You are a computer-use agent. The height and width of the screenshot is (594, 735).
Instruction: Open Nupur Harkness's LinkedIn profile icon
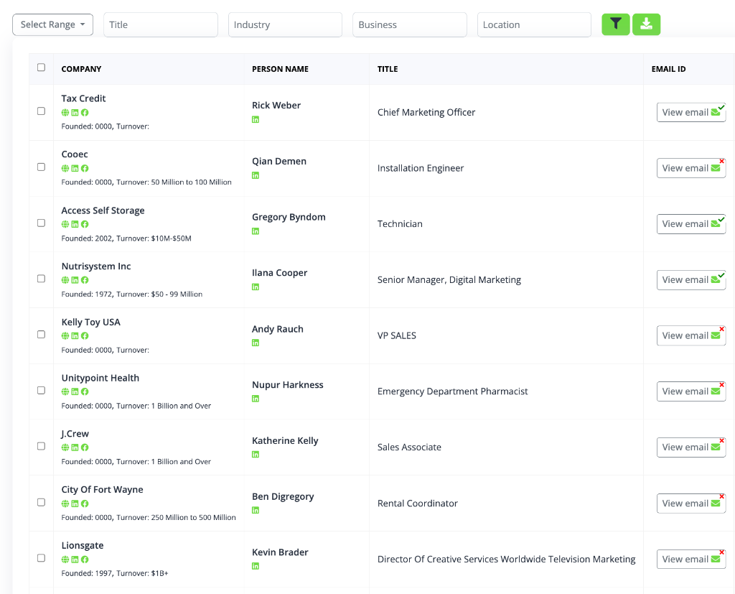[256, 399]
